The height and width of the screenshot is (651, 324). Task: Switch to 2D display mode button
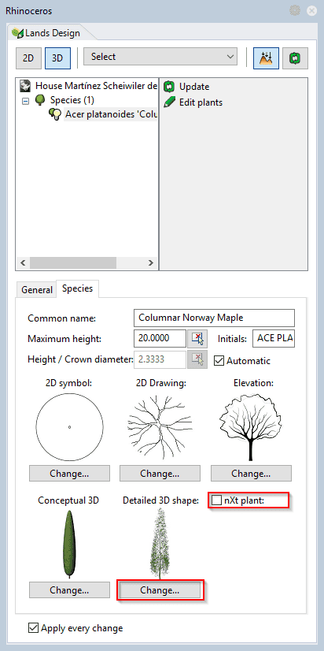pos(28,58)
